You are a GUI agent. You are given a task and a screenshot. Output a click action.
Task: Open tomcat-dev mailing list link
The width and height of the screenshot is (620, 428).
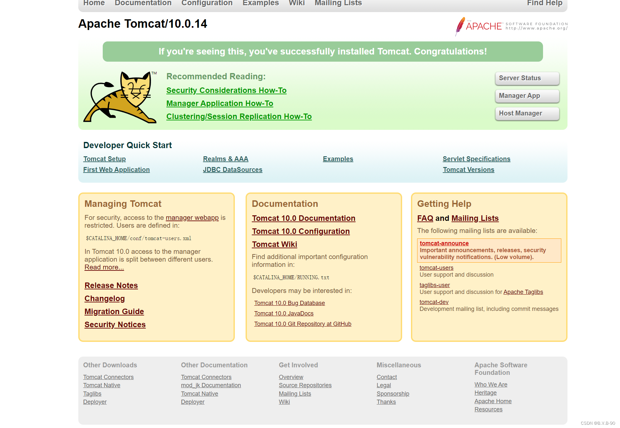click(434, 302)
